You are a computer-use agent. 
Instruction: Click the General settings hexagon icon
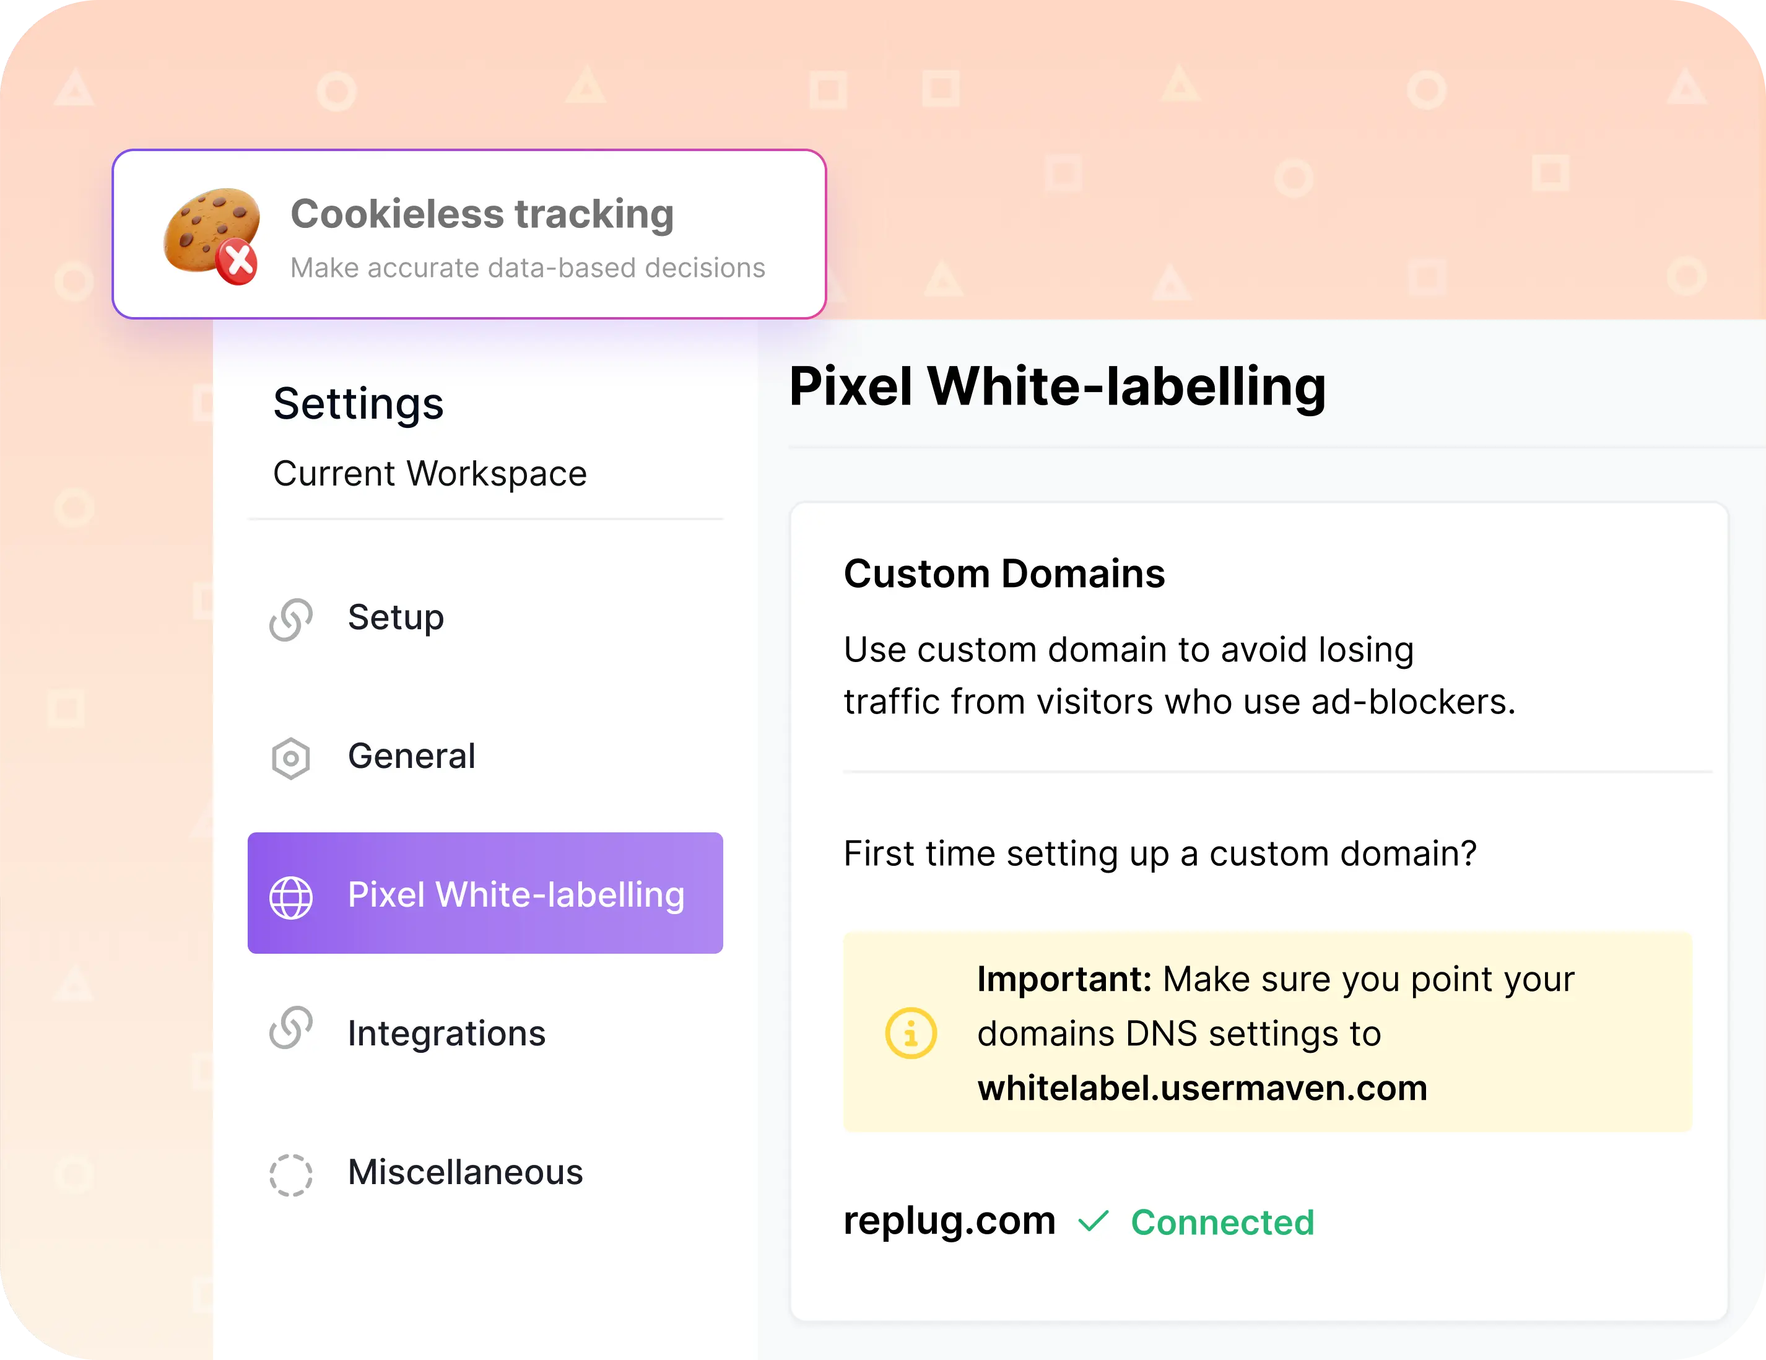293,757
